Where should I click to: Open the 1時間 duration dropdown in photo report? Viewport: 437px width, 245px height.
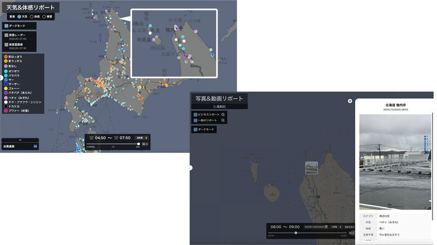(x=334, y=226)
